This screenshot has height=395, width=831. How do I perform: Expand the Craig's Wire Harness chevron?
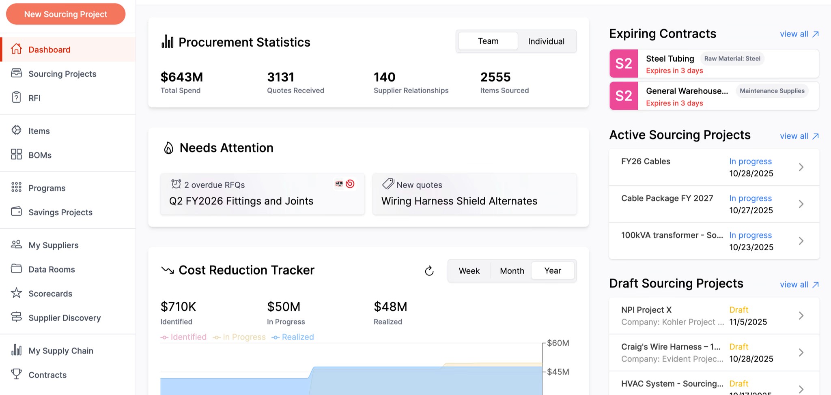pos(801,352)
